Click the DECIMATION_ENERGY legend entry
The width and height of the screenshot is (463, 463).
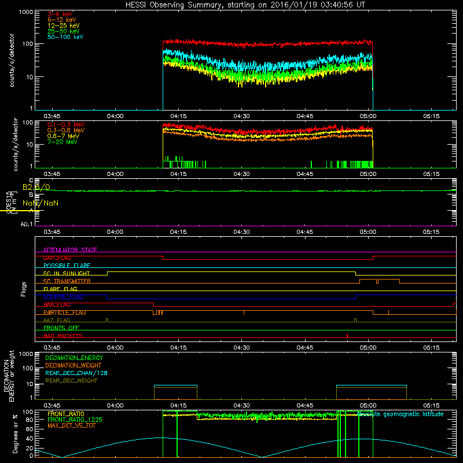pos(74,358)
